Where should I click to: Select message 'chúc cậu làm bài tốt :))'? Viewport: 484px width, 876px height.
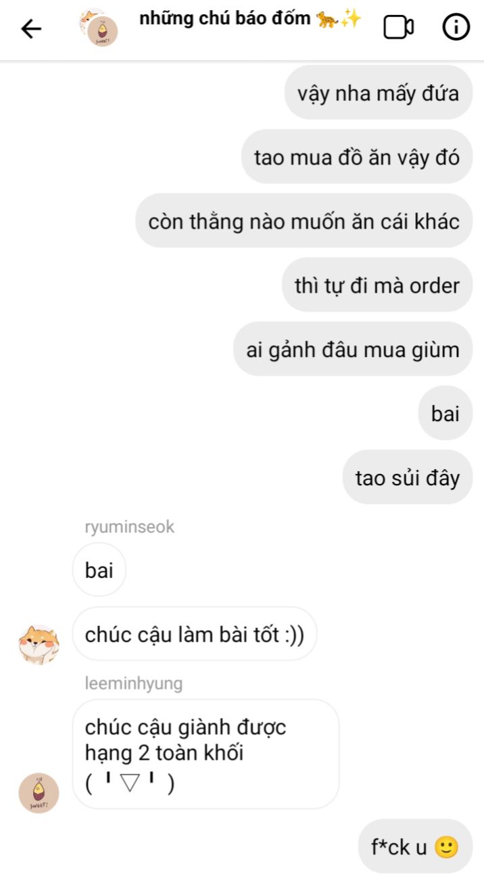click(x=195, y=634)
